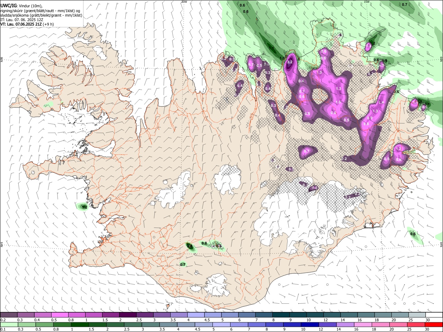This screenshot has height=332, width=443.
Task: Click the 0.7 value at the top right corner
Action: click(x=405, y=4)
